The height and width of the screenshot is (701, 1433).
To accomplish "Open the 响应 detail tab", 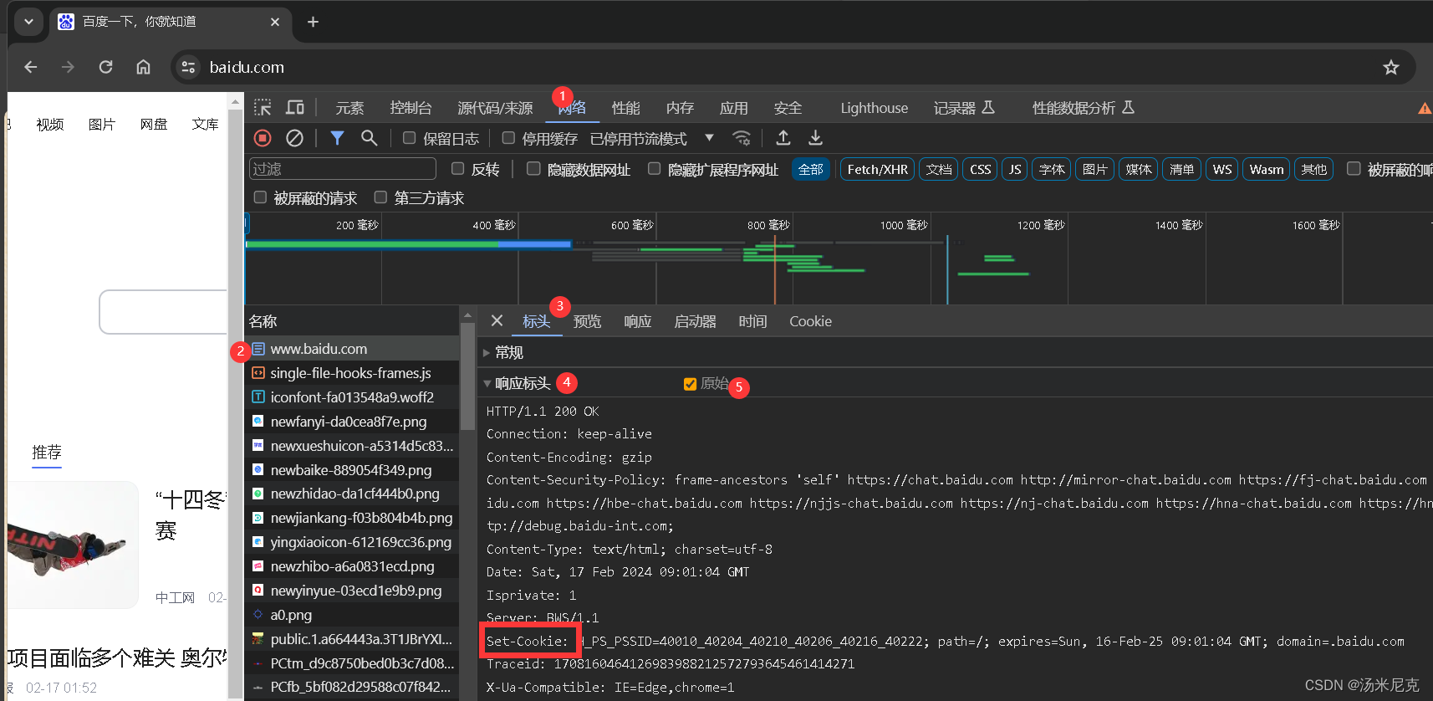I will point(637,321).
